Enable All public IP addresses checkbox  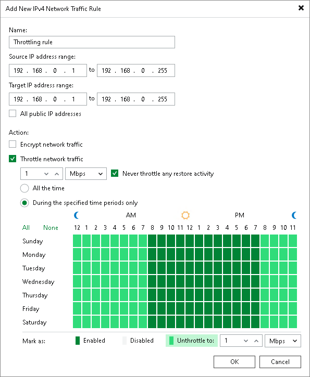pyautogui.click(x=13, y=113)
